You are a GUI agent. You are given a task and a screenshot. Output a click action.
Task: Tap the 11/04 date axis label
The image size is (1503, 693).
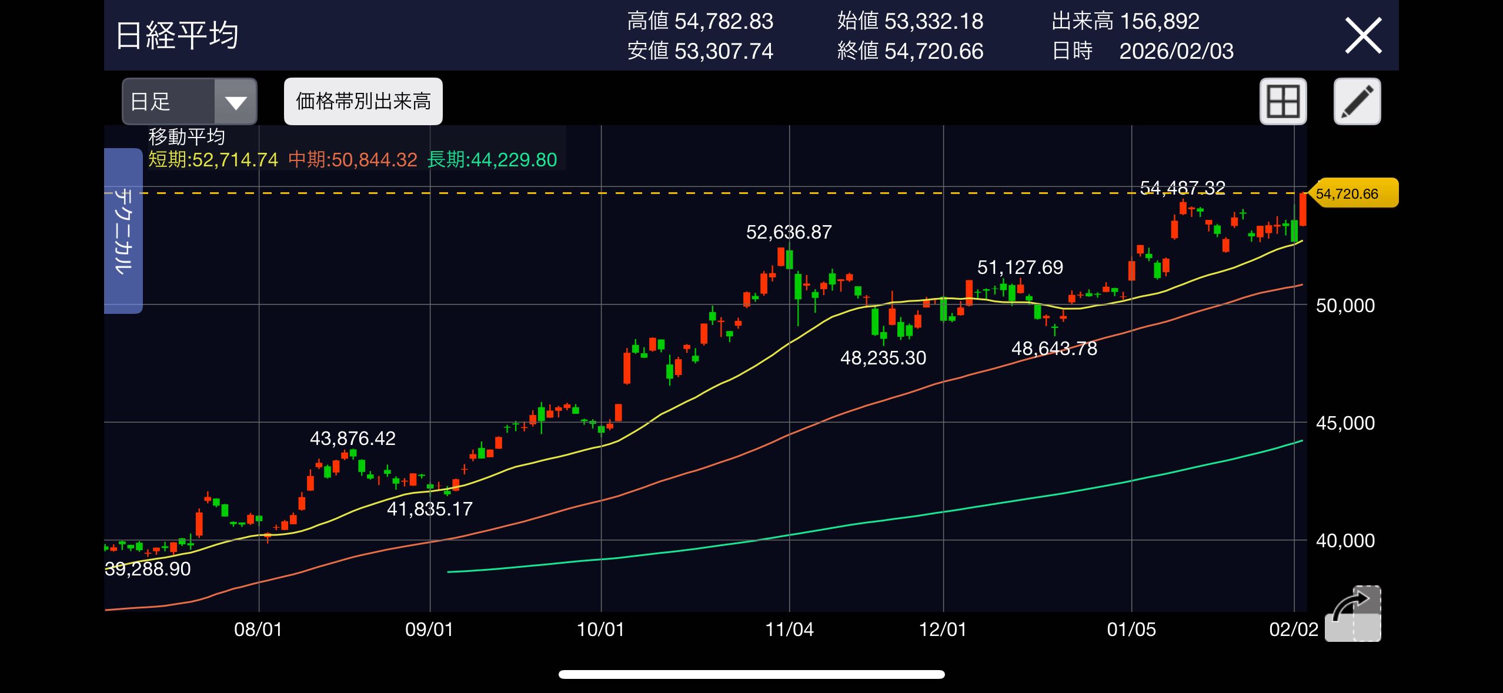(789, 630)
